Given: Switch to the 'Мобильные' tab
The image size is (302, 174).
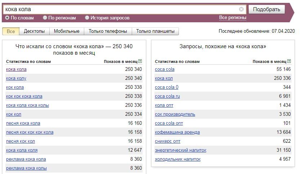Looking at the screenshot, I should click(67, 31).
